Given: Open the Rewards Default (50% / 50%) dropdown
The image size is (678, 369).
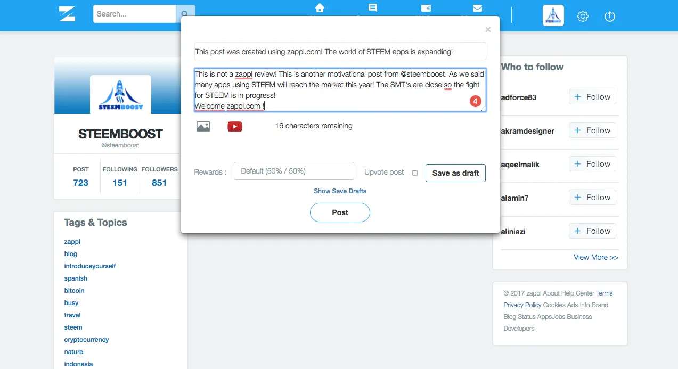Looking at the screenshot, I should click(x=294, y=171).
